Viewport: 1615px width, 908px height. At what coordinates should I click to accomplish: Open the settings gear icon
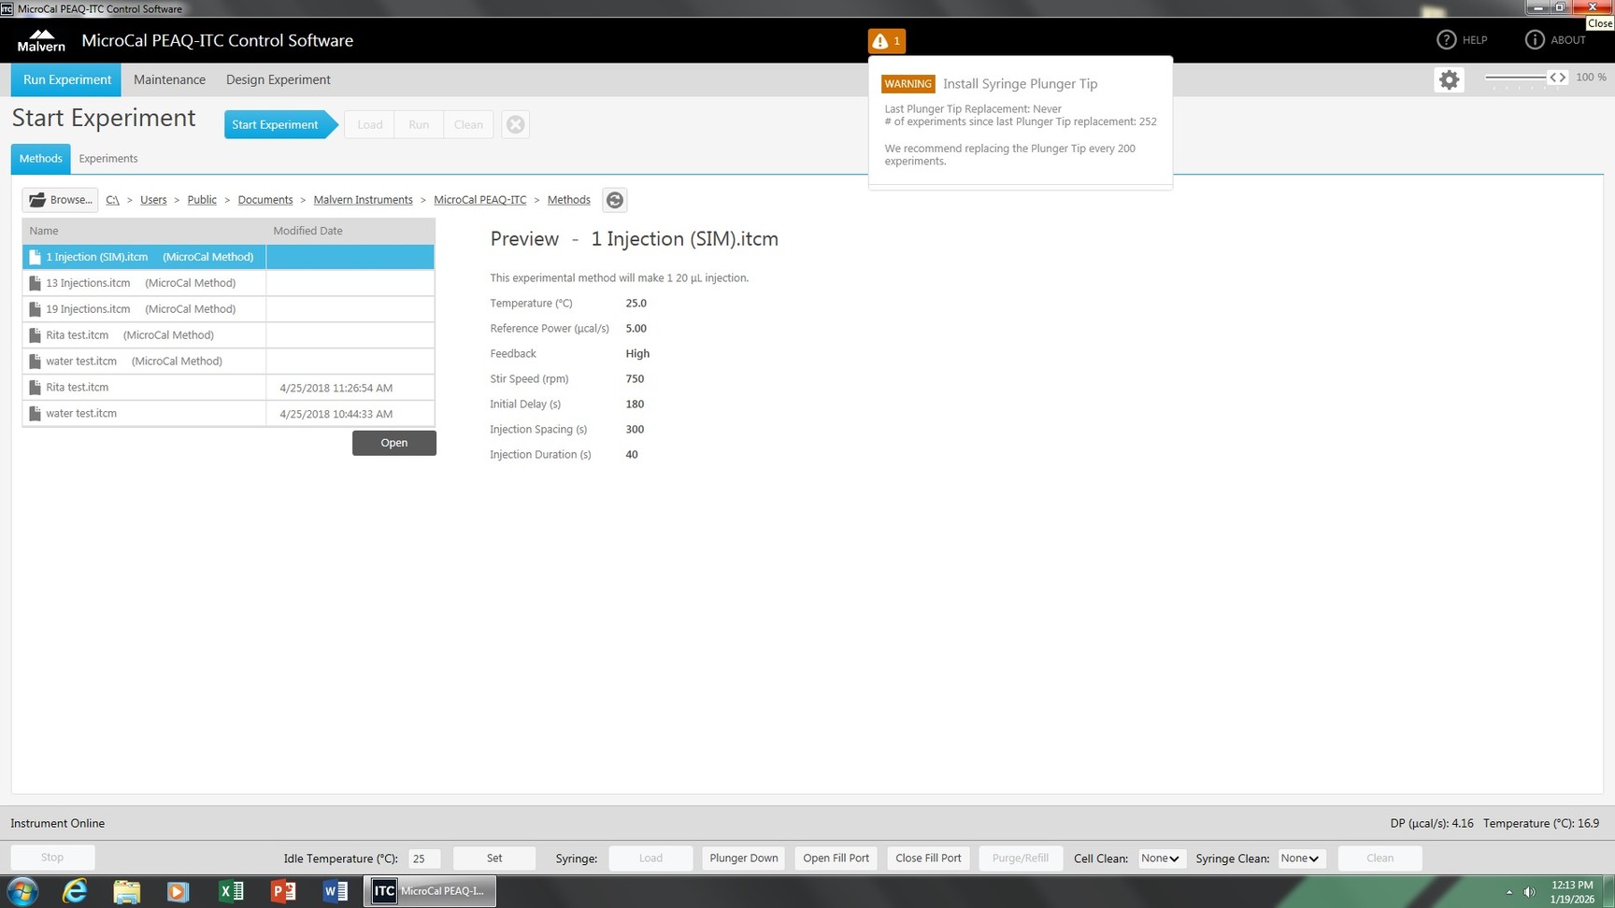point(1449,80)
